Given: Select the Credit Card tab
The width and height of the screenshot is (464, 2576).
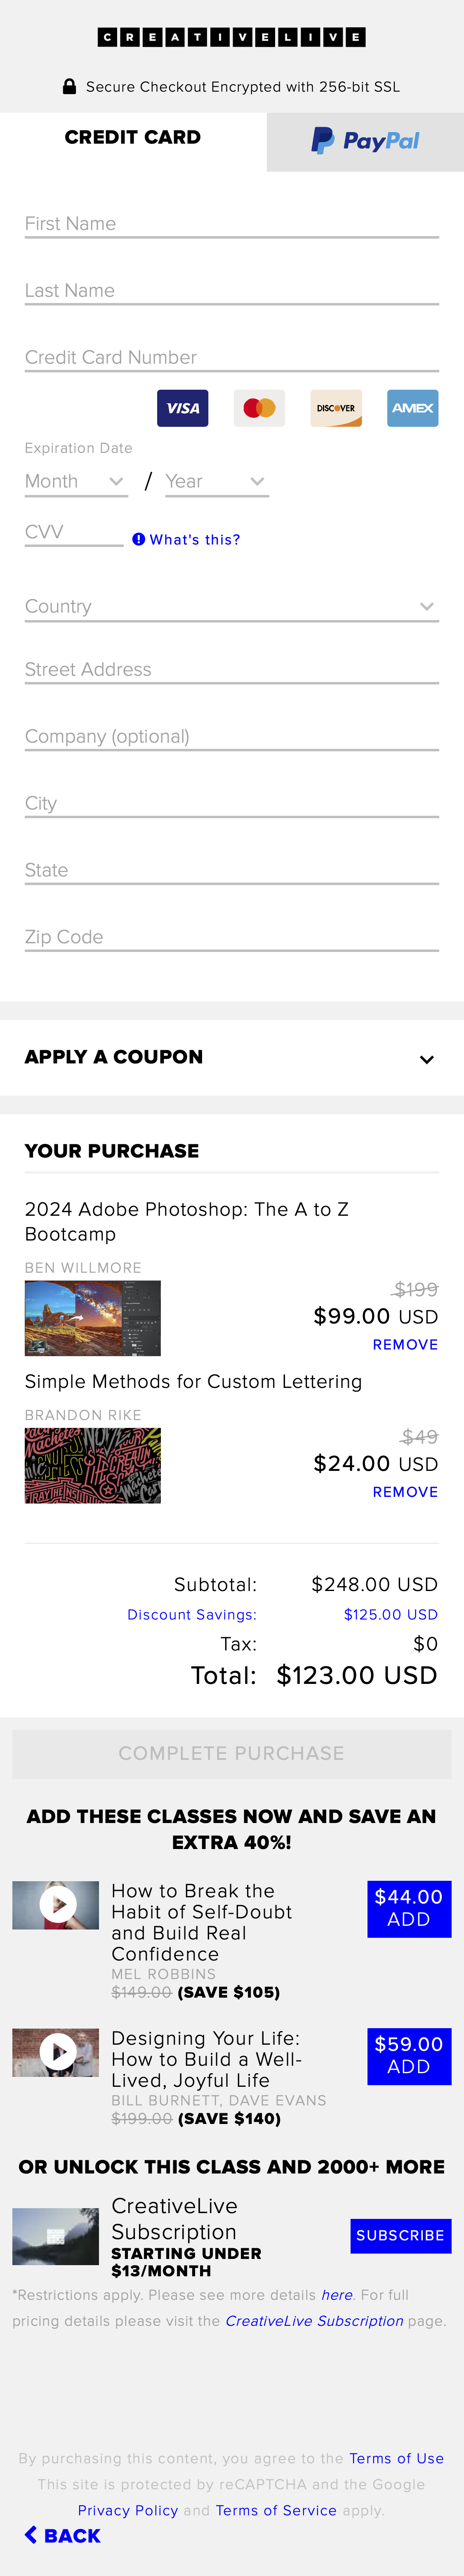Looking at the screenshot, I should [133, 137].
